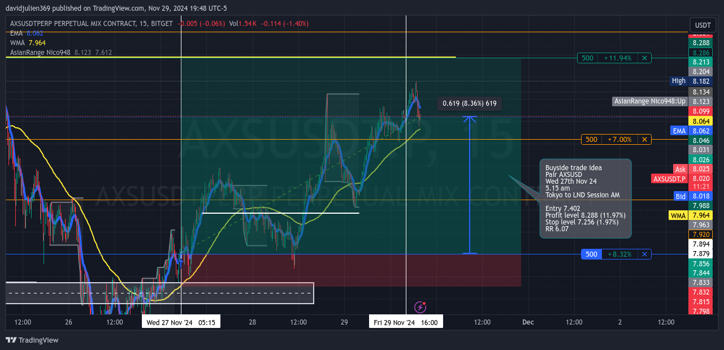The width and height of the screenshot is (724, 350).
Task: Click the EMA tag on price scale
Action: click(x=679, y=131)
